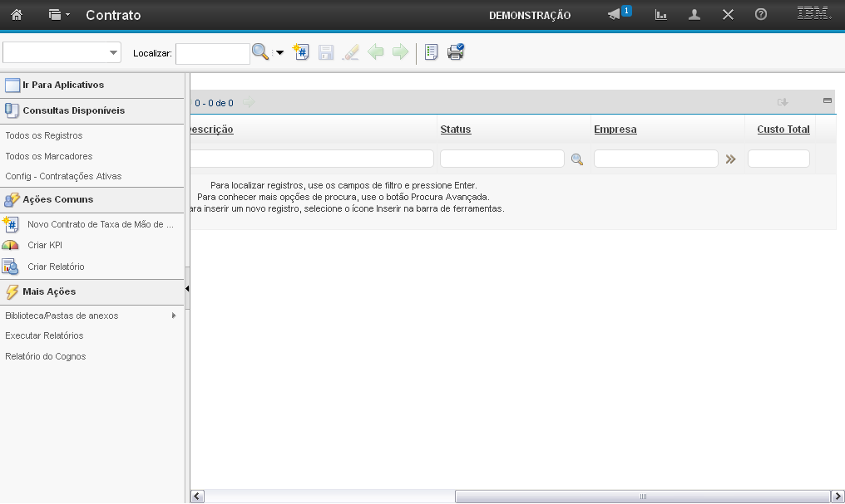Click the print icon in toolbar

[x=455, y=52]
